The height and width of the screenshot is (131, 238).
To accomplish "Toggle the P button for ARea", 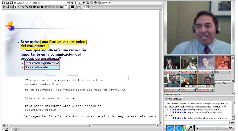I will pyautogui.click(x=196, y=90).
